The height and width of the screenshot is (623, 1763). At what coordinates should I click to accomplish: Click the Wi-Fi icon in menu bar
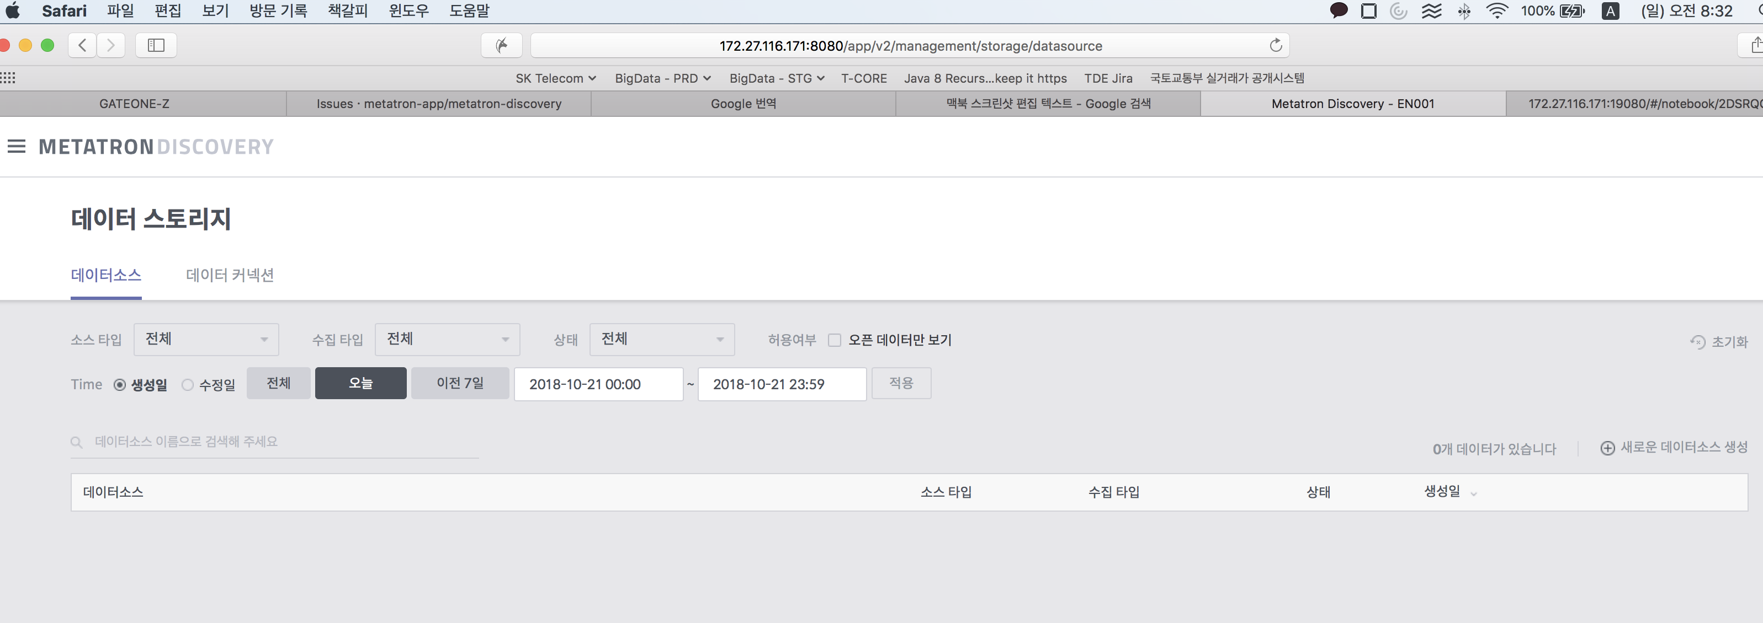1498,10
